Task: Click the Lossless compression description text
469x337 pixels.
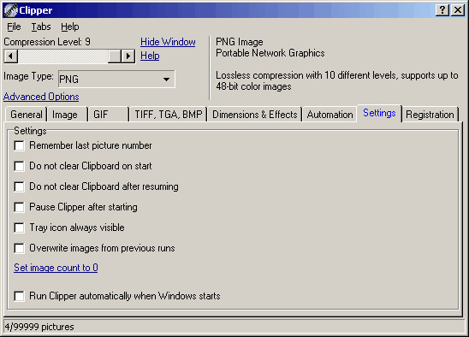Action: click(337, 80)
